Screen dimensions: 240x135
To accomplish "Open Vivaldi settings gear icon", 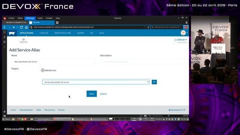I will (x=4, y=112).
